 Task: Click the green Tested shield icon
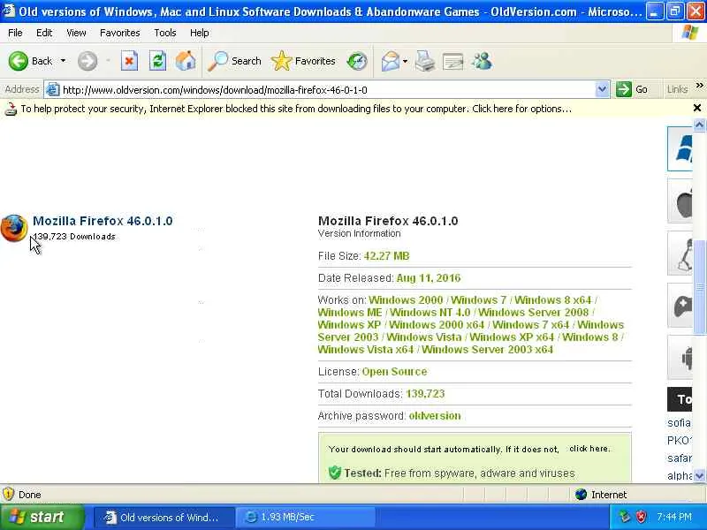coord(335,473)
